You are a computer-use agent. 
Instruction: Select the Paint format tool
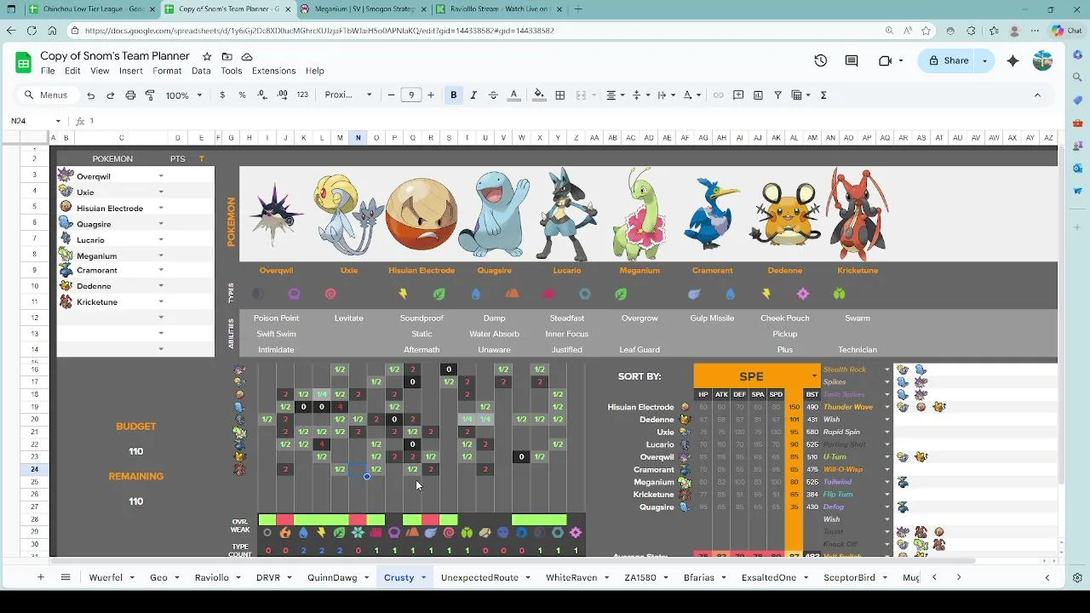(x=150, y=95)
